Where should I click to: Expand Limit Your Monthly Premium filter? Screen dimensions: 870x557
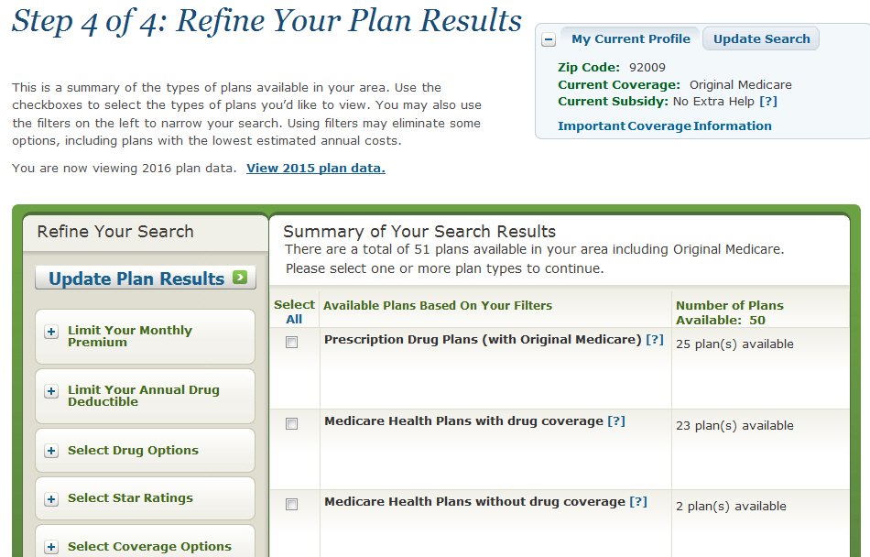coord(51,332)
